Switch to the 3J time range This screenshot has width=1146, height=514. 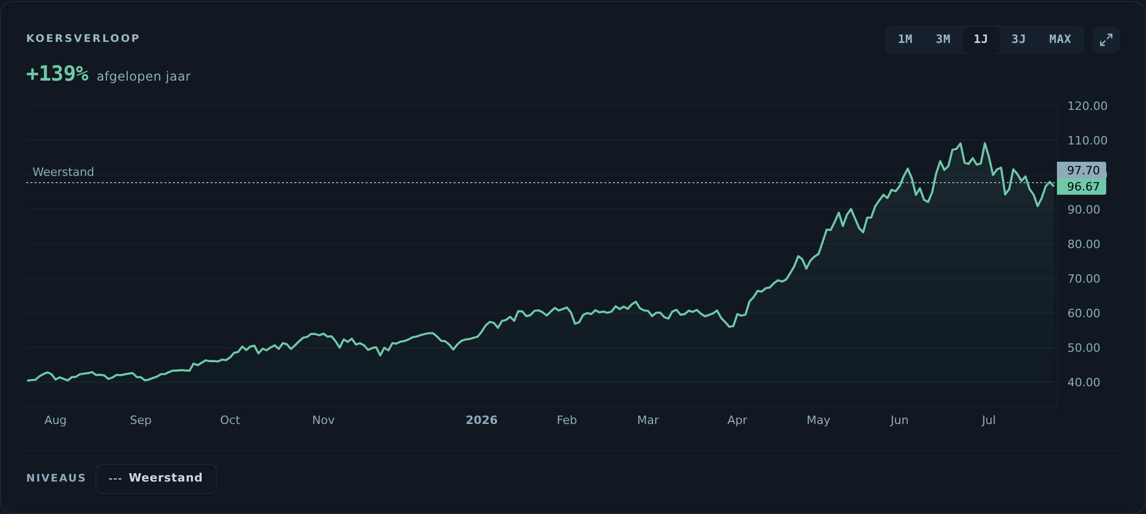pyautogui.click(x=1018, y=40)
